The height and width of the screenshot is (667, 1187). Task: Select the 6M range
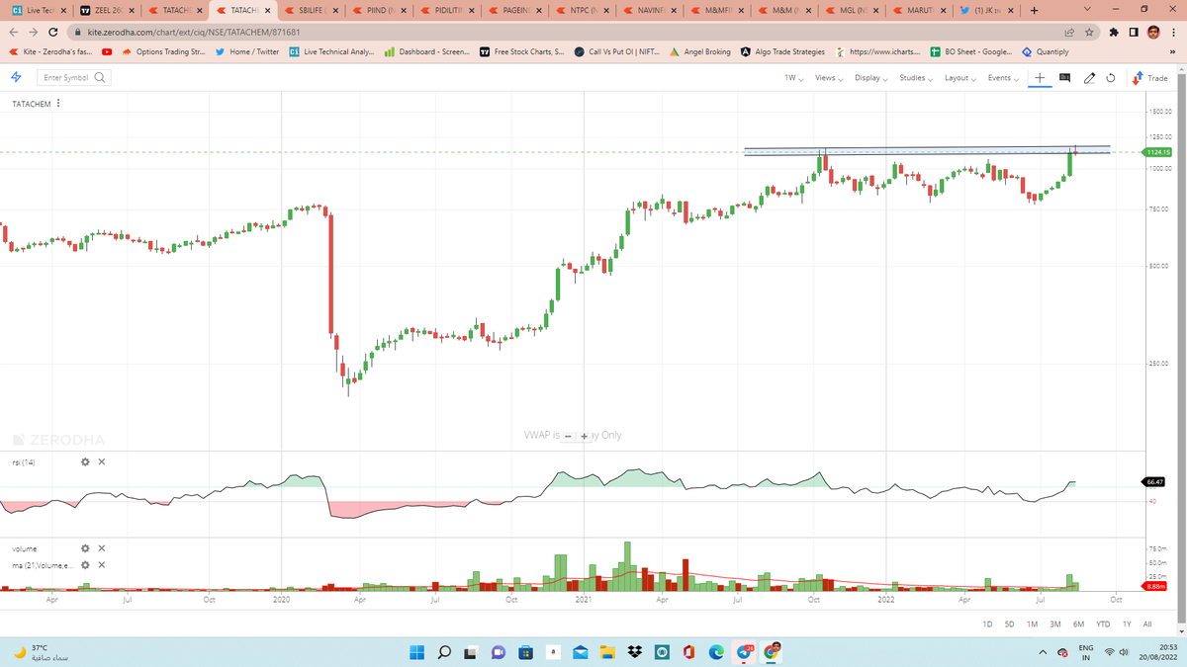point(1078,625)
